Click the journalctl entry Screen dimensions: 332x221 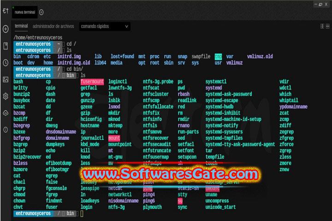tap(92, 138)
